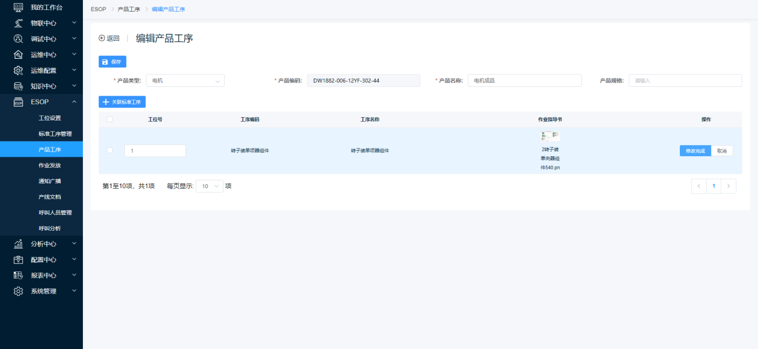Click the 分析中心 chart icon
The height and width of the screenshot is (349, 758).
click(18, 244)
